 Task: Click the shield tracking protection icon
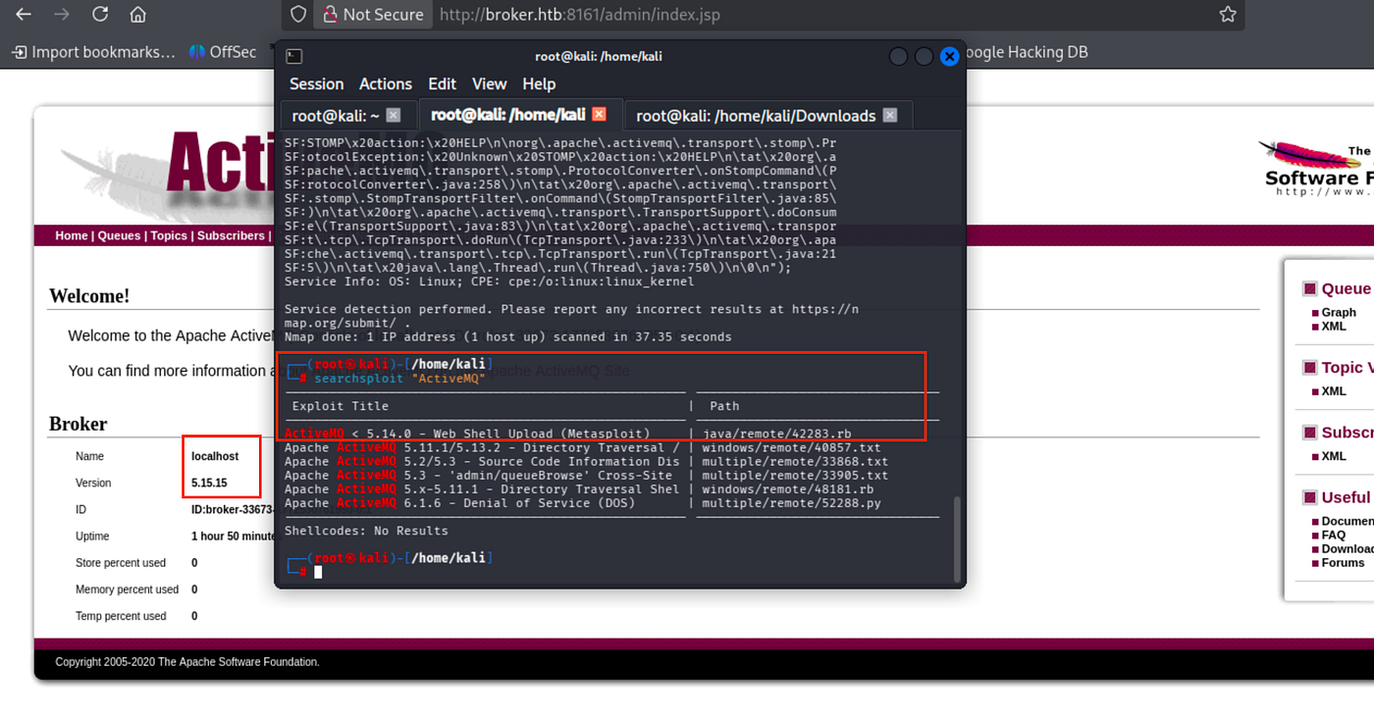point(298,15)
